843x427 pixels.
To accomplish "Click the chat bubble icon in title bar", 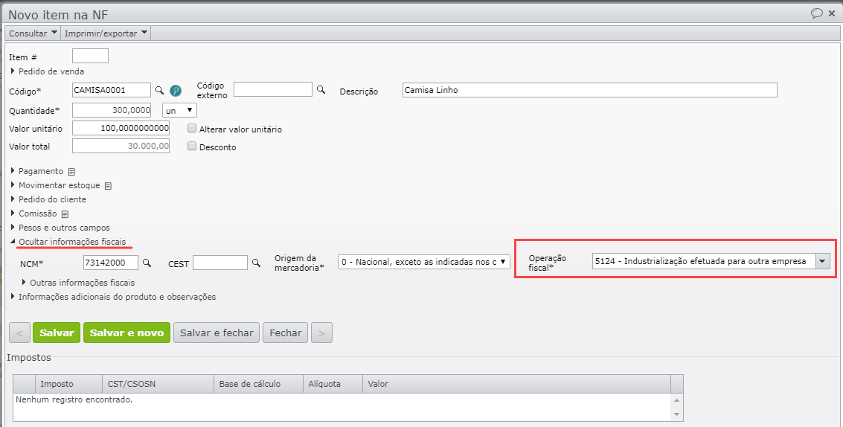I will (816, 13).
